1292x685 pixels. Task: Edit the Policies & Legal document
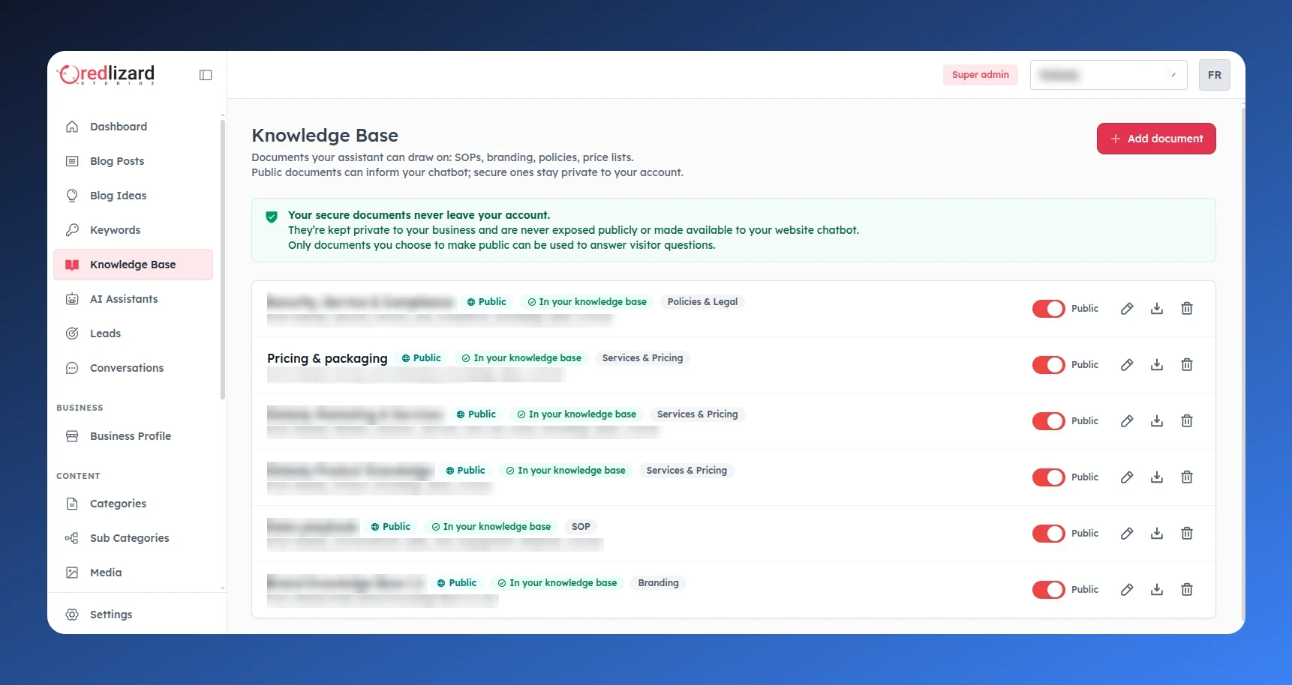click(1127, 309)
